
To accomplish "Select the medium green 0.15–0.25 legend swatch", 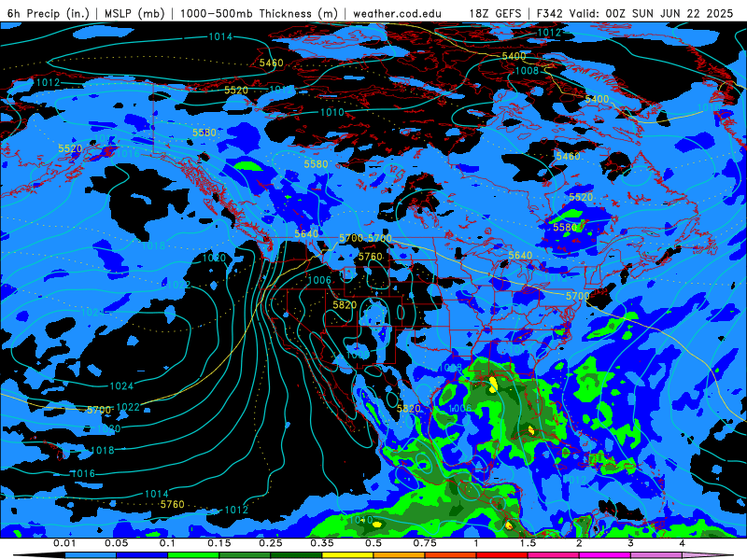I will [245, 555].
